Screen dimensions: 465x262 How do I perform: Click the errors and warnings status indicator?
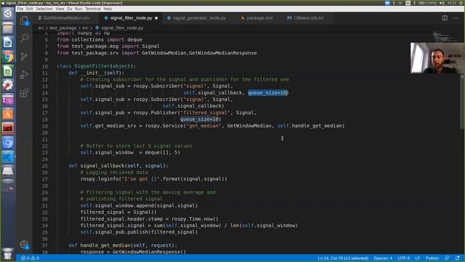click(x=30, y=258)
